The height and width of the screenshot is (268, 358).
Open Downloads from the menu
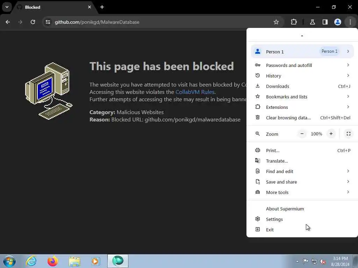302,87
